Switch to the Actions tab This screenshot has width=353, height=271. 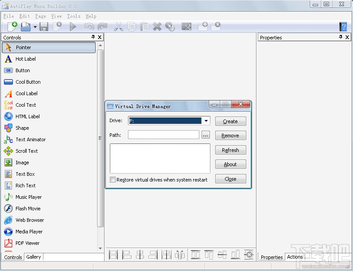click(x=295, y=257)
